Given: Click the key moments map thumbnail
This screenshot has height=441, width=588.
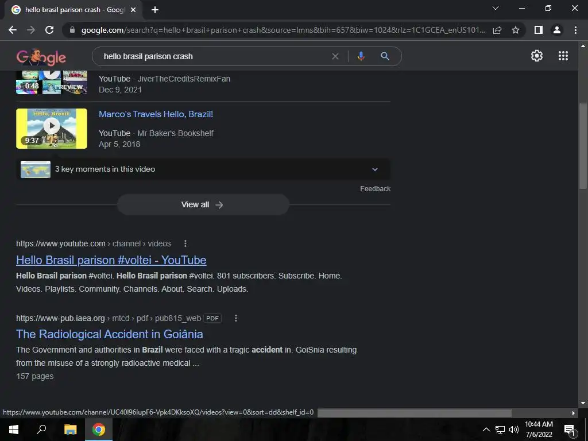Looking at the screenshot, I should [36, 169].
